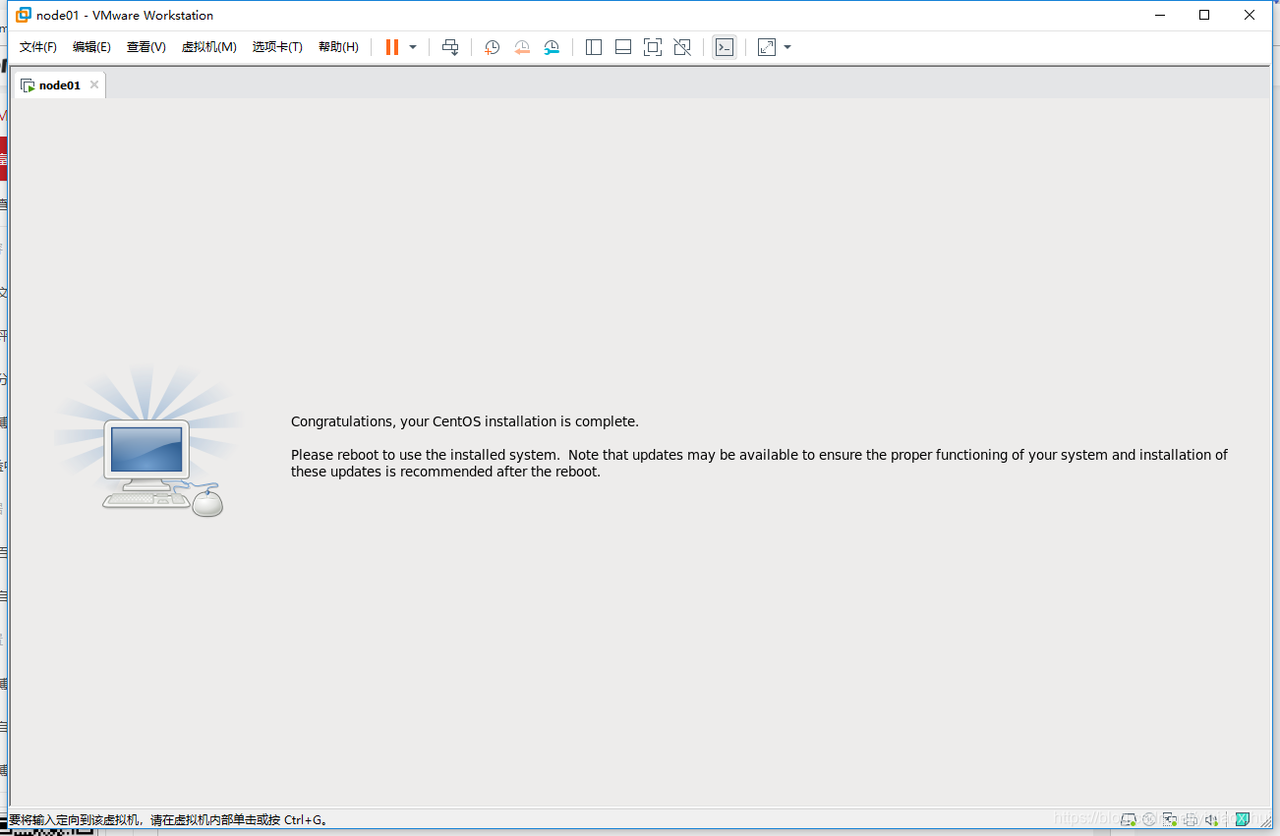The image size is (1280, 836).
Task: Switch to Unity mode
Action: pos(682,47)
